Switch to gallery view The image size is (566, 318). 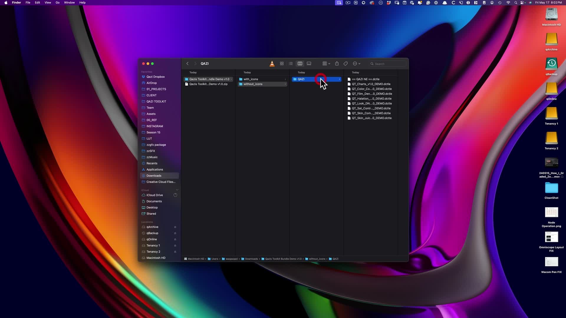[309, 64]
